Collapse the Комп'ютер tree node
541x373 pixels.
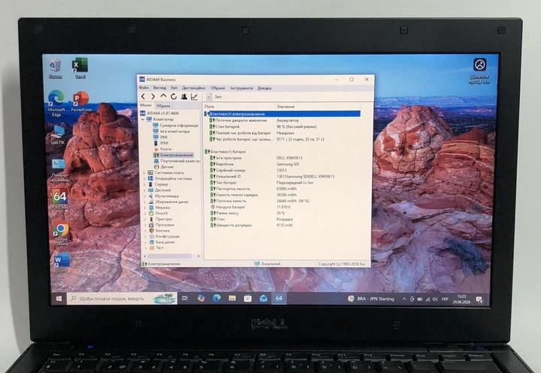pos(143,120)
